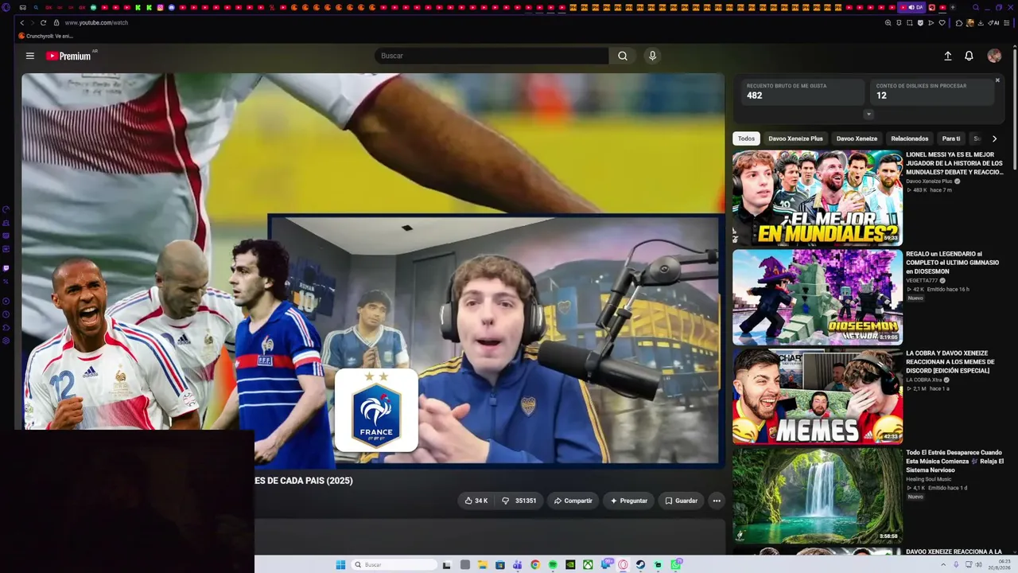
Task: Open the EL MEJOR EN MUNDIALES thumbnail
Action: pyautogui.click(x=818, y=197)
